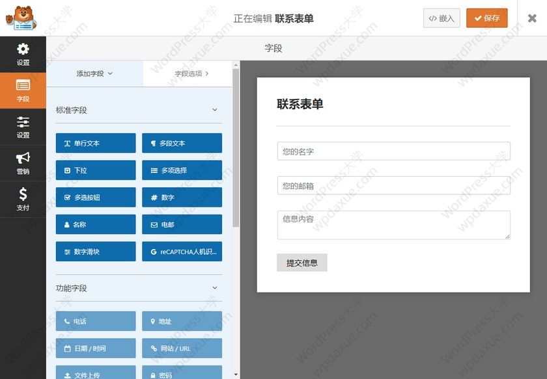Add the reCAPTCHA field
Viewport: 547px width, 379px height.
click(x=182, y=252)
